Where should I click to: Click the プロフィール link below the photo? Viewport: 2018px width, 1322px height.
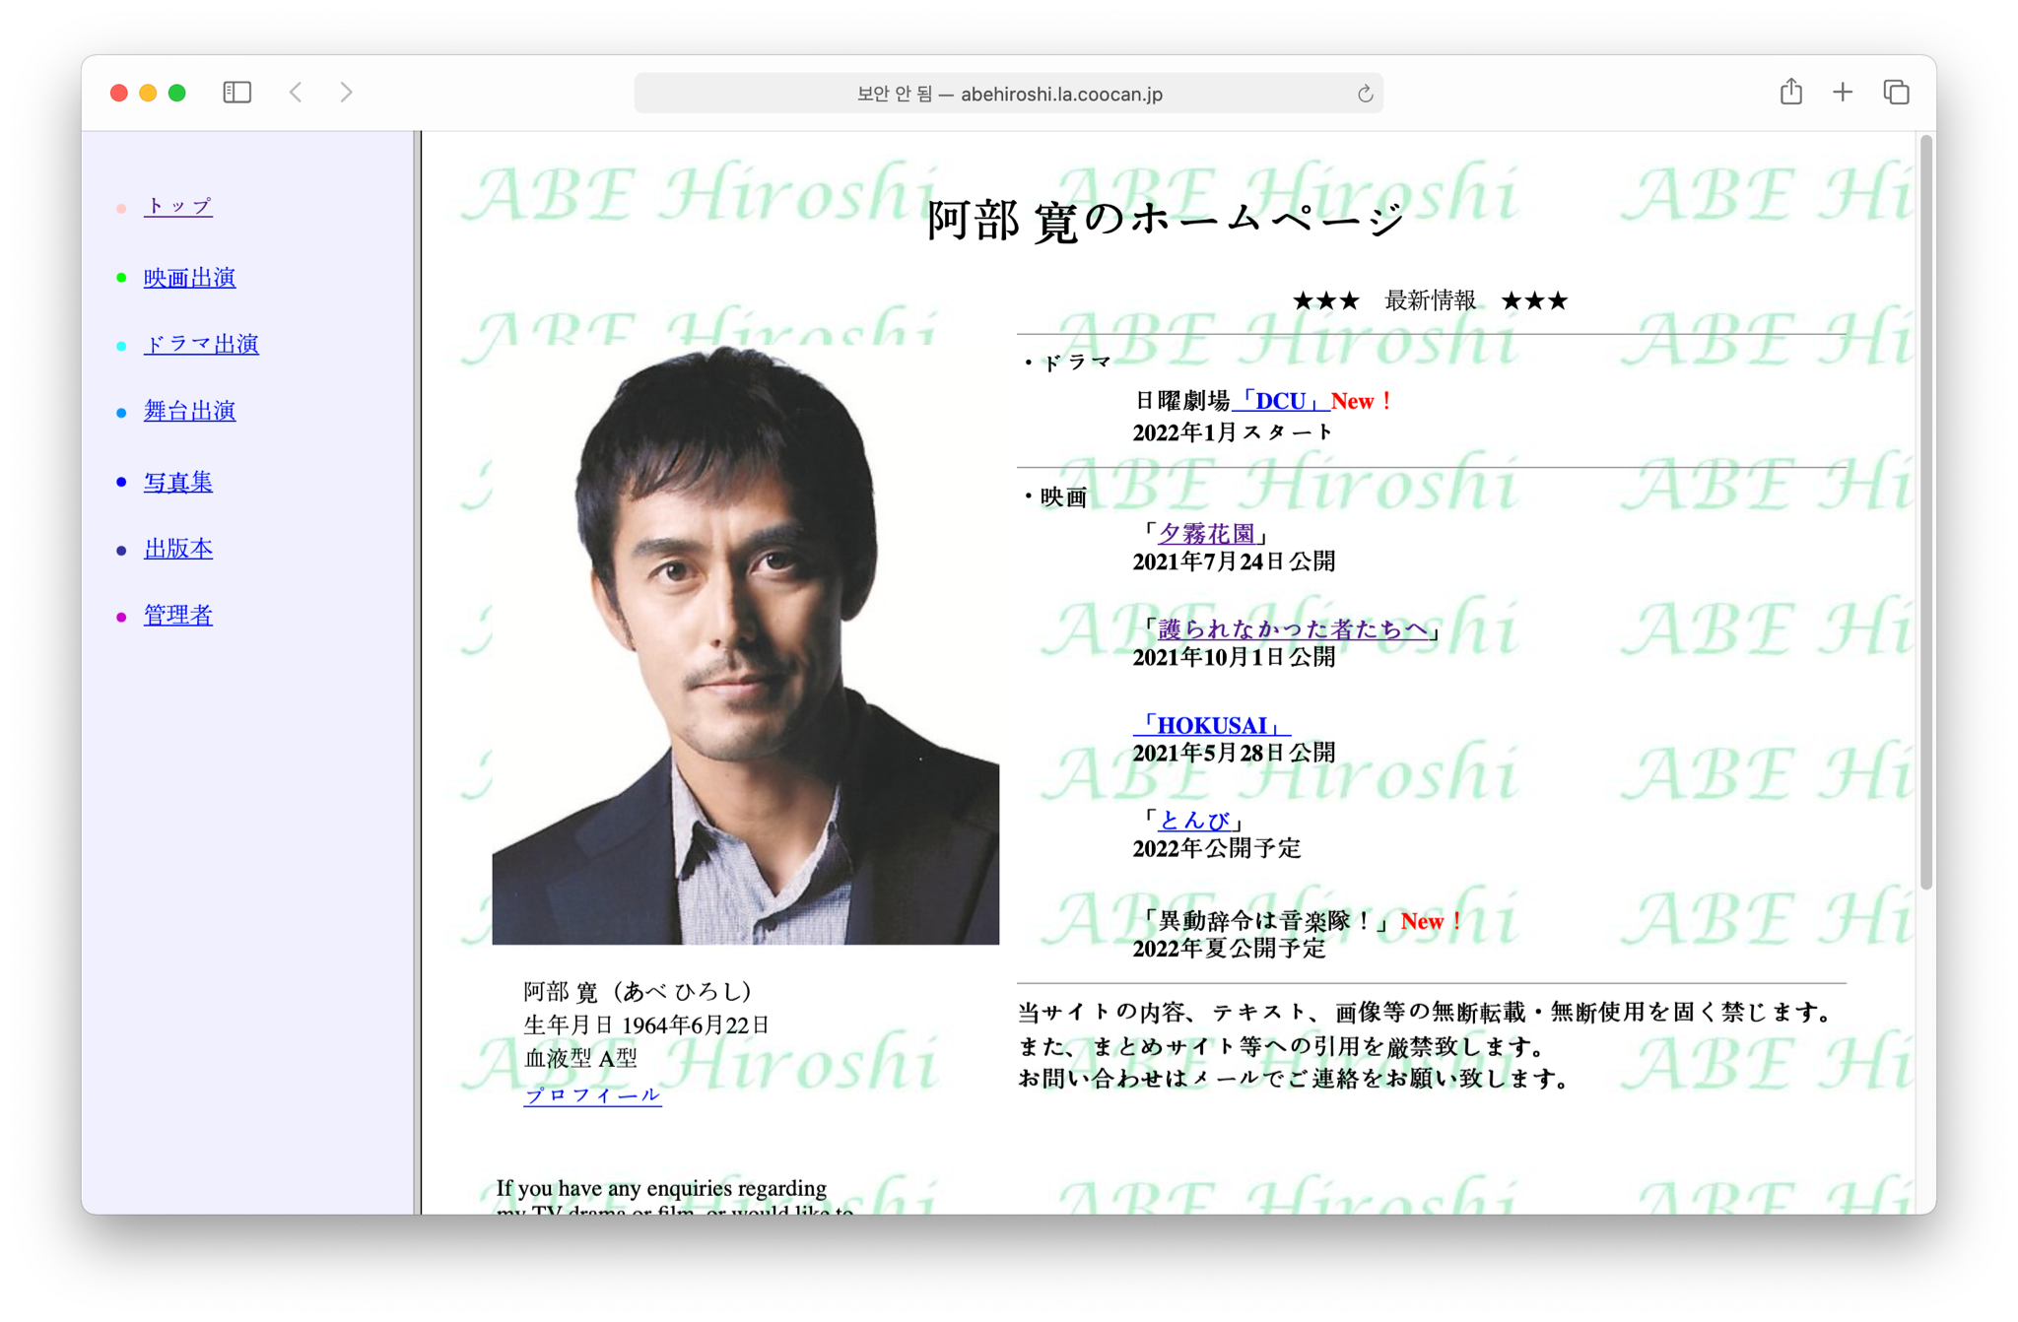click(x=592, y=1095)
